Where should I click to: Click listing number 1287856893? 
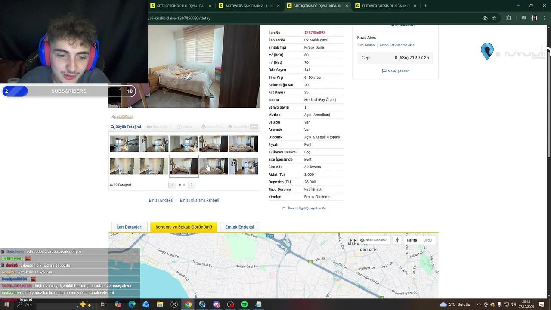(x=315, y=33)
